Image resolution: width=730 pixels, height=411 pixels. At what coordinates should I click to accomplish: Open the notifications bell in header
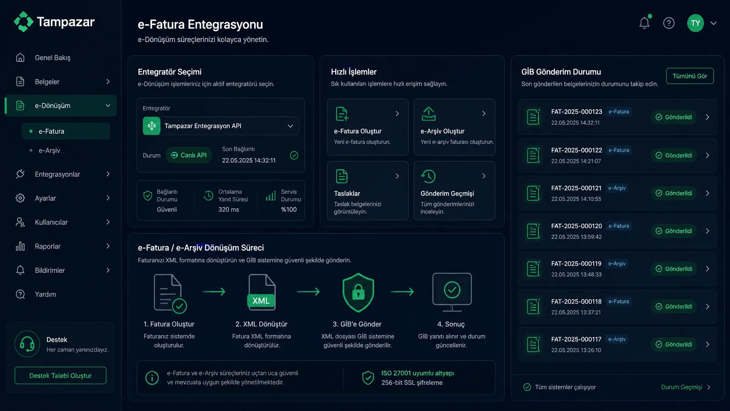(644, 23)
